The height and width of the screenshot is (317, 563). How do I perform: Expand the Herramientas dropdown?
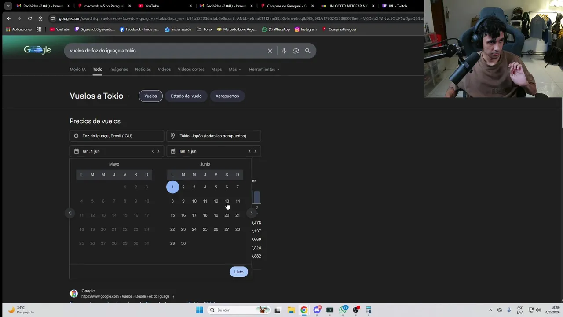pyautogui.click(x=264, y=69)
